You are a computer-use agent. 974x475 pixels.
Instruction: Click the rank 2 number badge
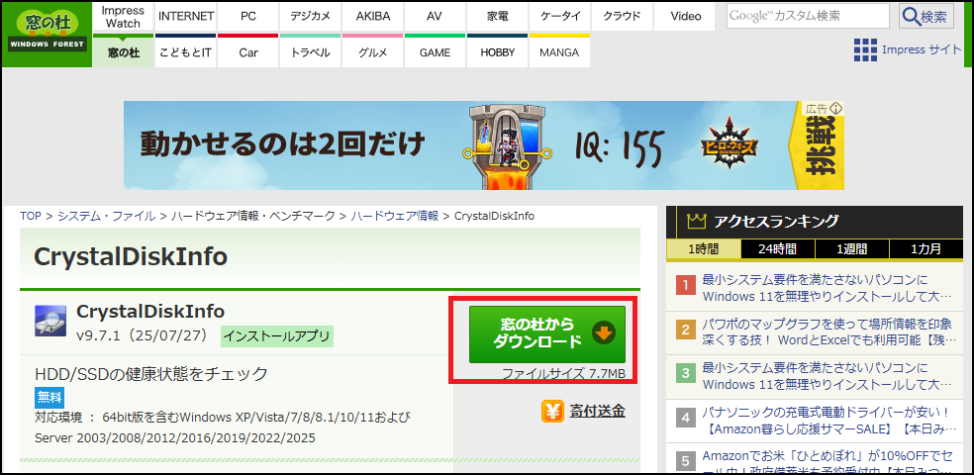pos(686,330)
